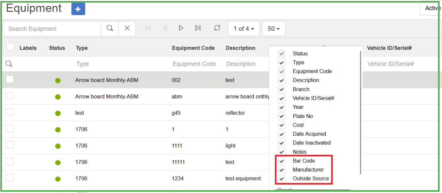Screen dimensions: 442x193
Task: Select the checkbox for equipment g45 row
Action: point(10,112)
